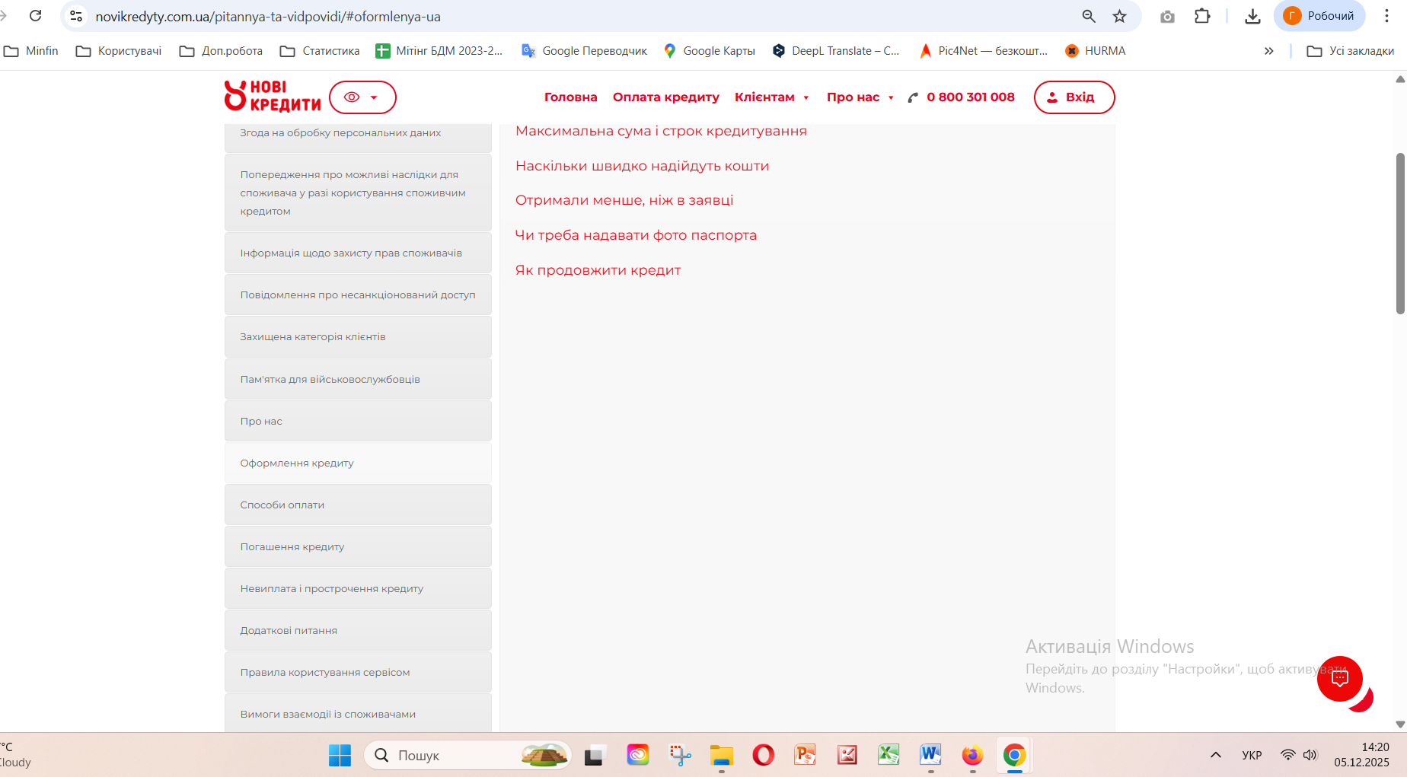Show hidden bookmarks with double chevron

coord(1268,51)
